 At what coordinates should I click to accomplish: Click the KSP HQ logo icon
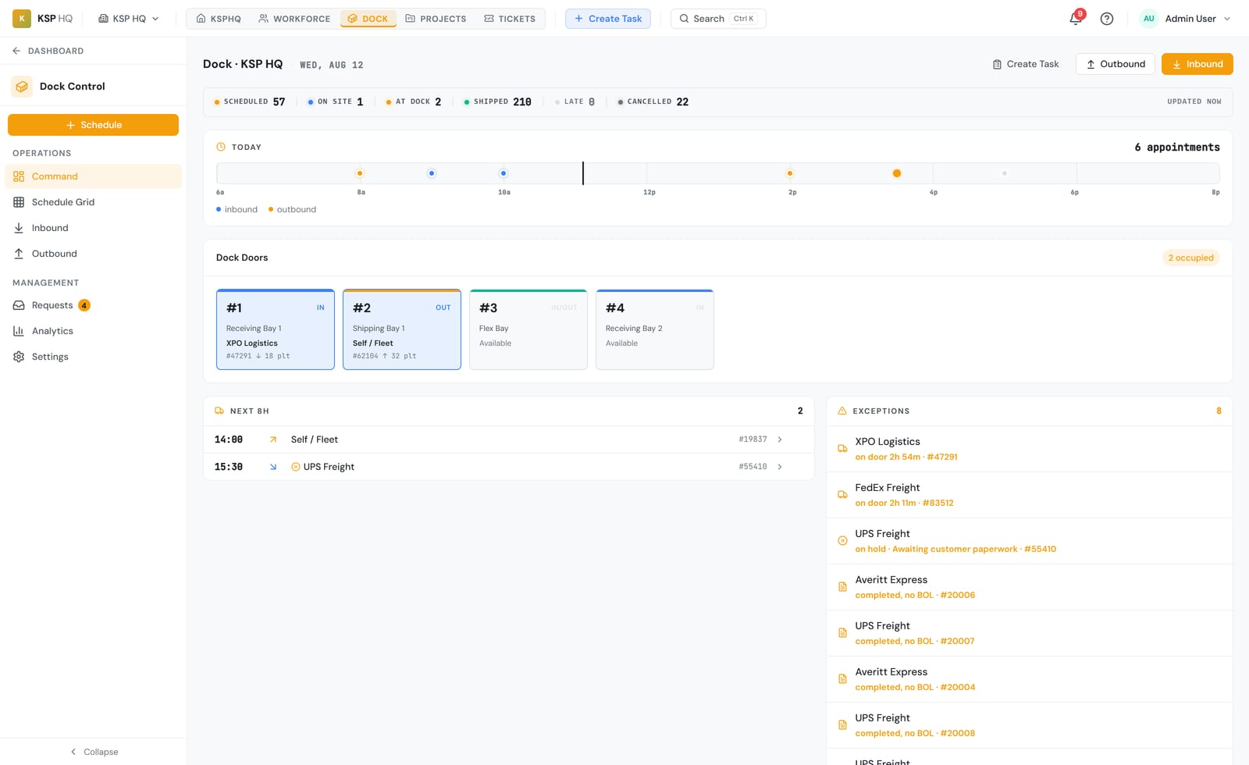(x=22, y=19)
